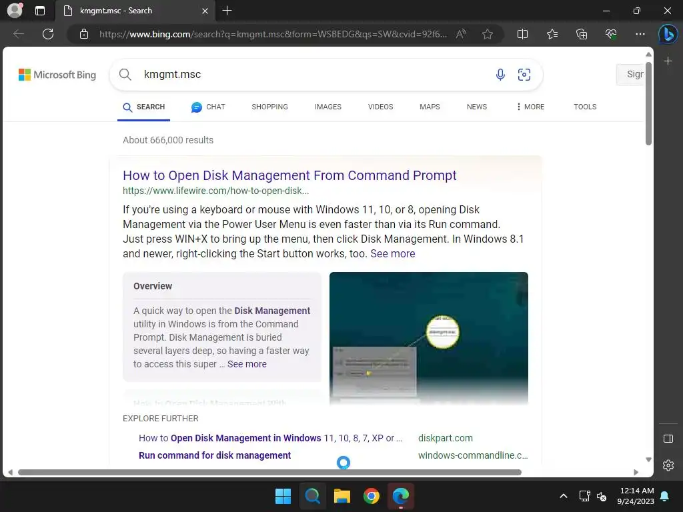This screenshot has height=512, width=683.
Task: Click Microsoft Edge taskbar icon
Action: [401, 496]
